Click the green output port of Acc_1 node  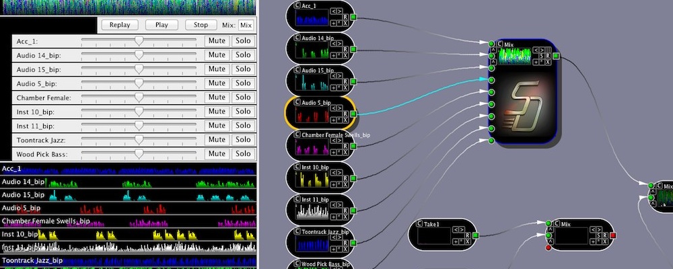(x=353, y=17)
